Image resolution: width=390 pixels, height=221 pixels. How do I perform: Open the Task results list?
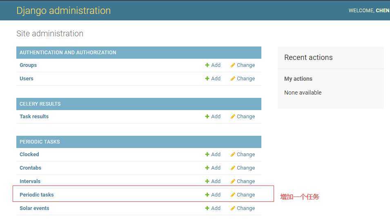[34, 117]
